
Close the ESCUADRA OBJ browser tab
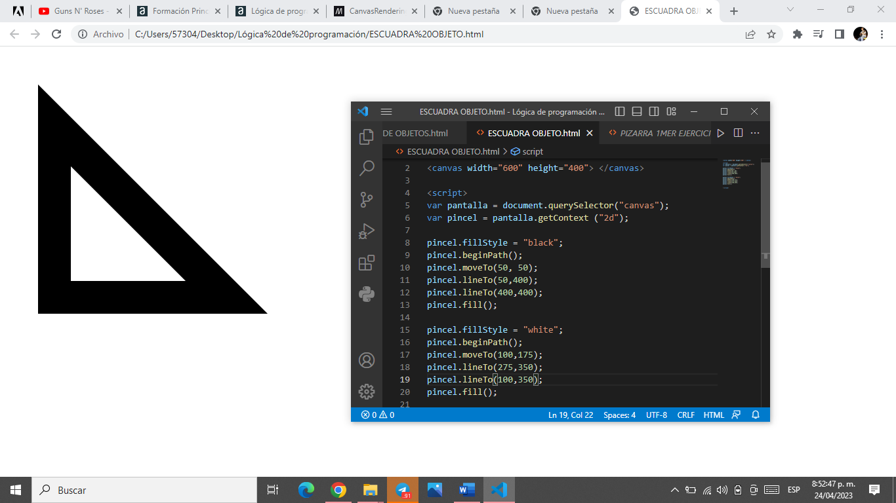pos(709,11)
